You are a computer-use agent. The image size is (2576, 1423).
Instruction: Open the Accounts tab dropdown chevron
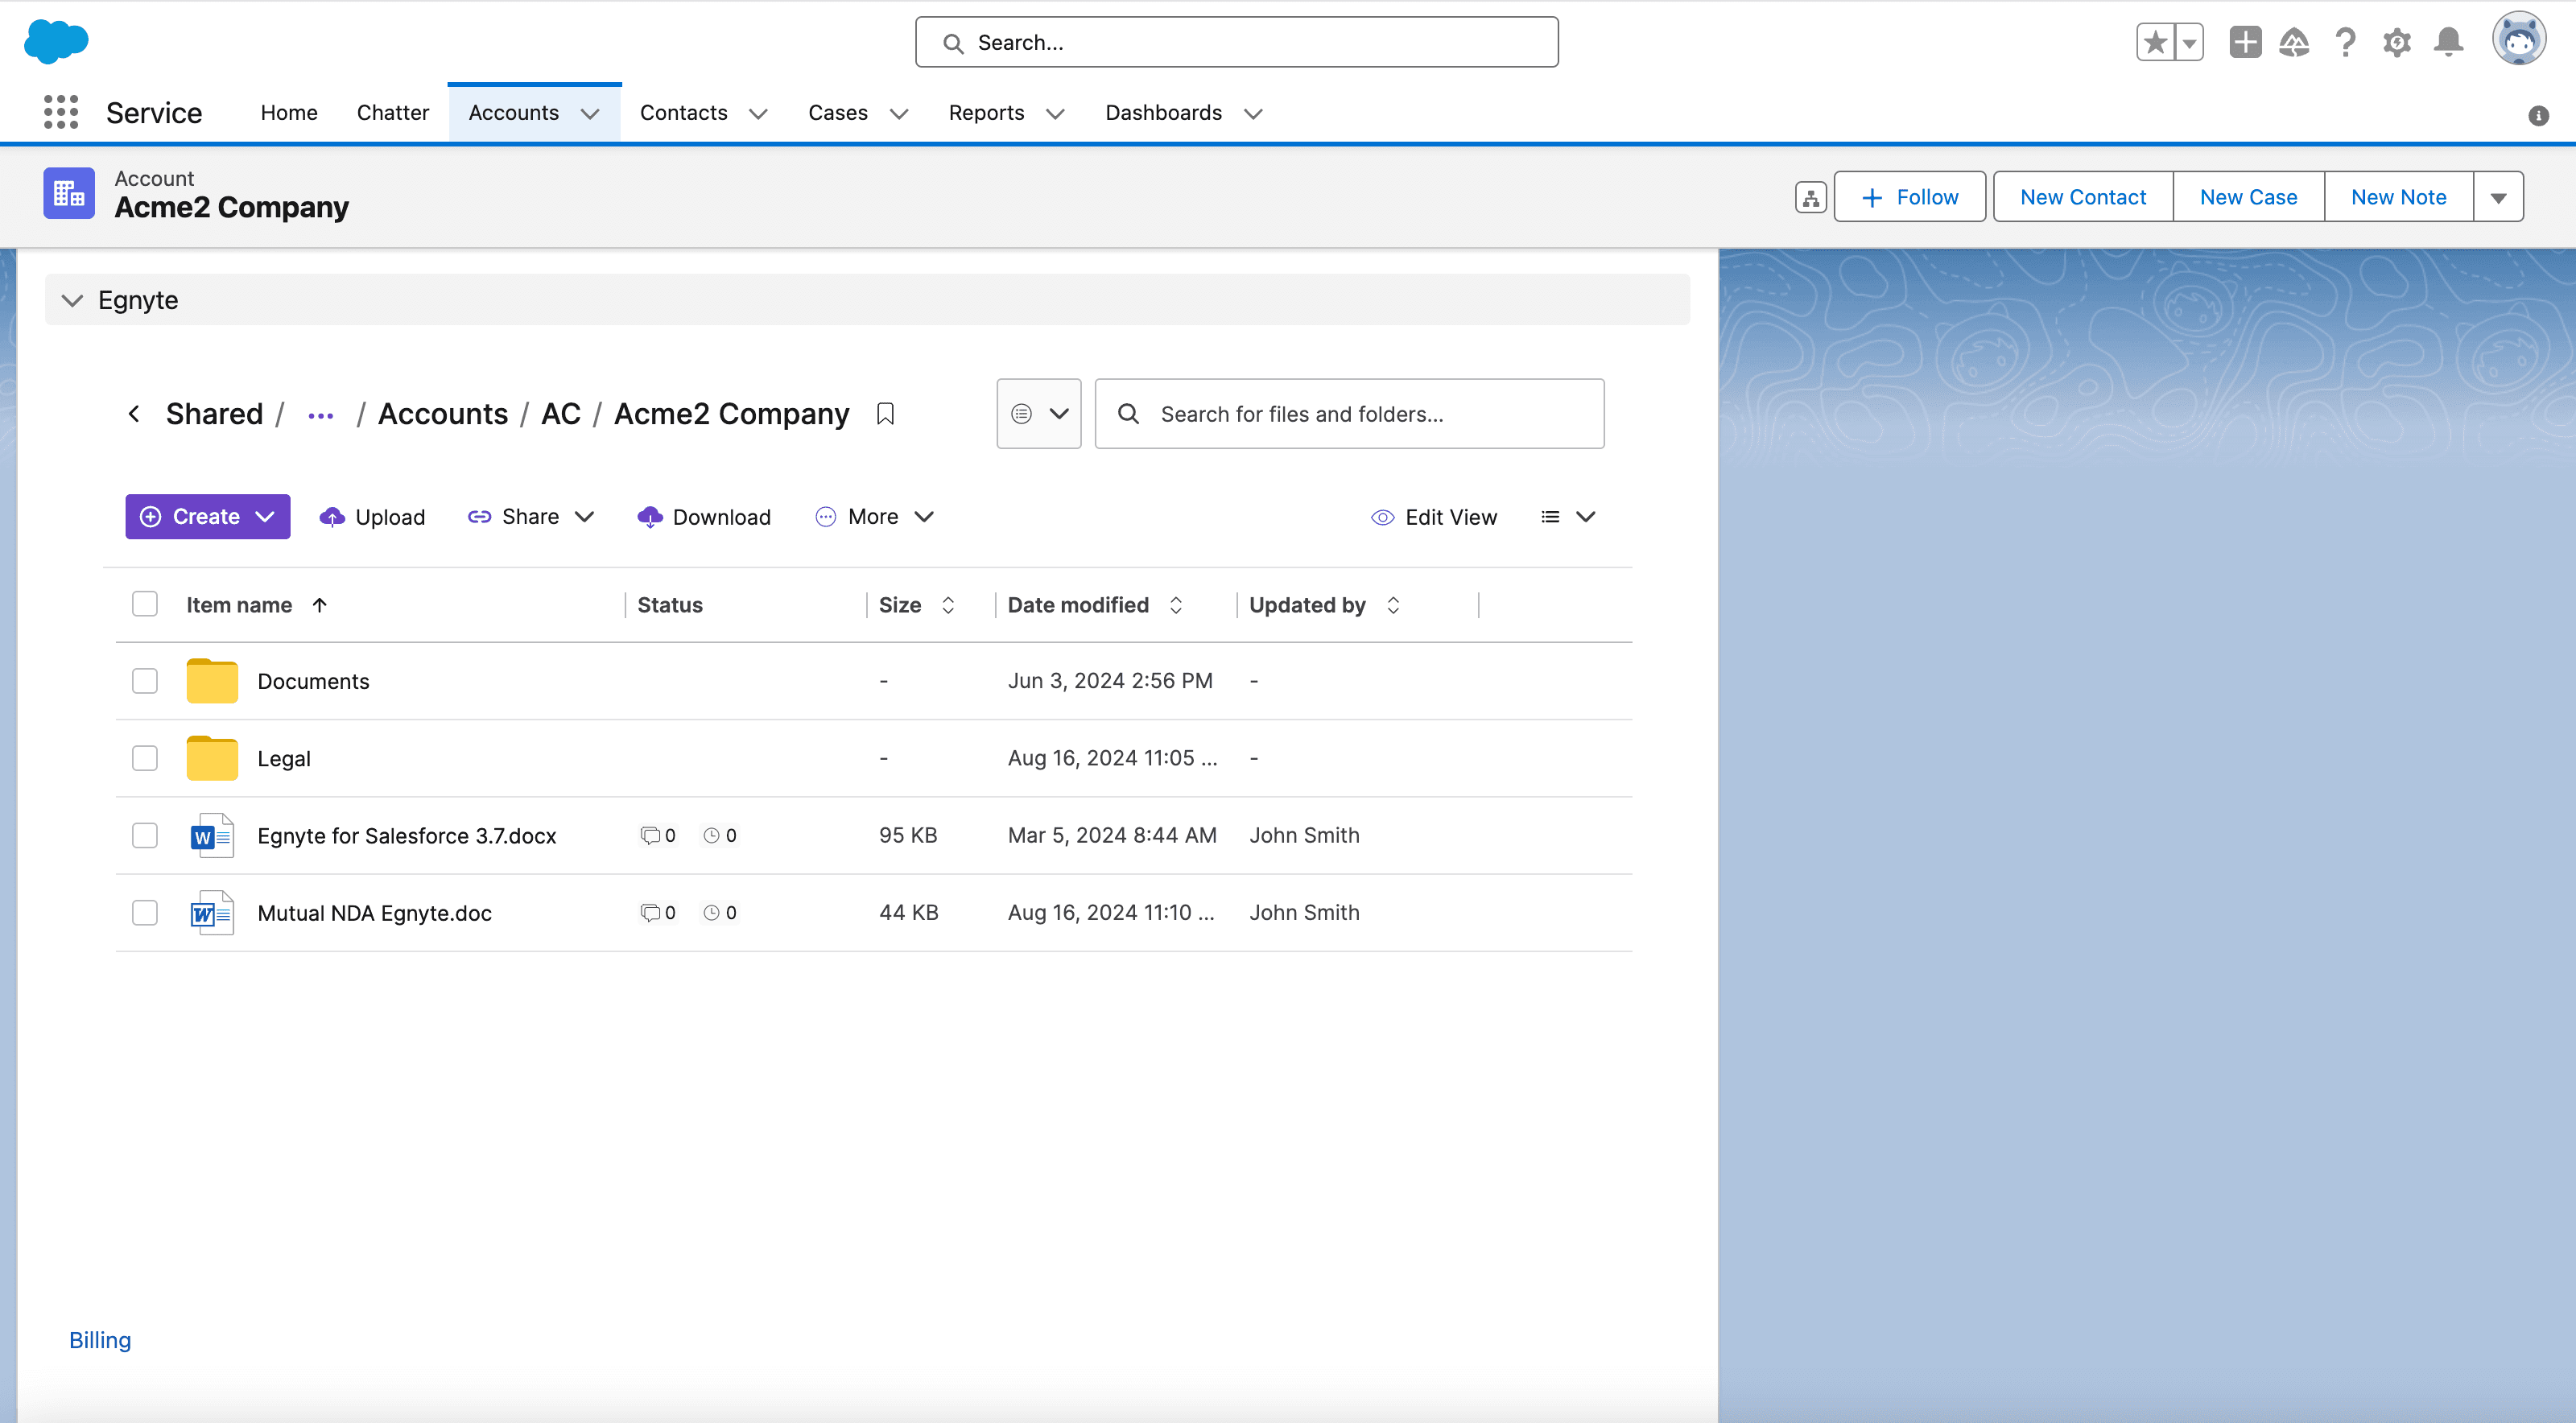590,113
